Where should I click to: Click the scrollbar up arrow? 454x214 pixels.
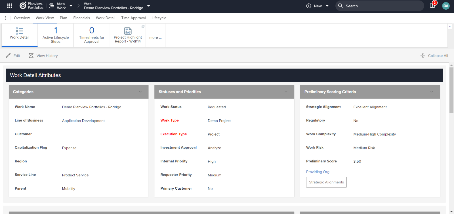tap(451, 65)
